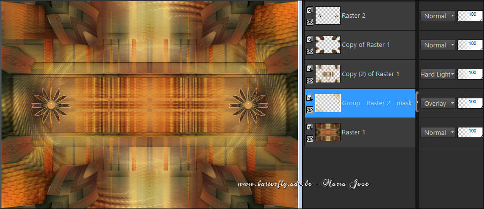Hide the Raster 2 layer

click(310, 22)
